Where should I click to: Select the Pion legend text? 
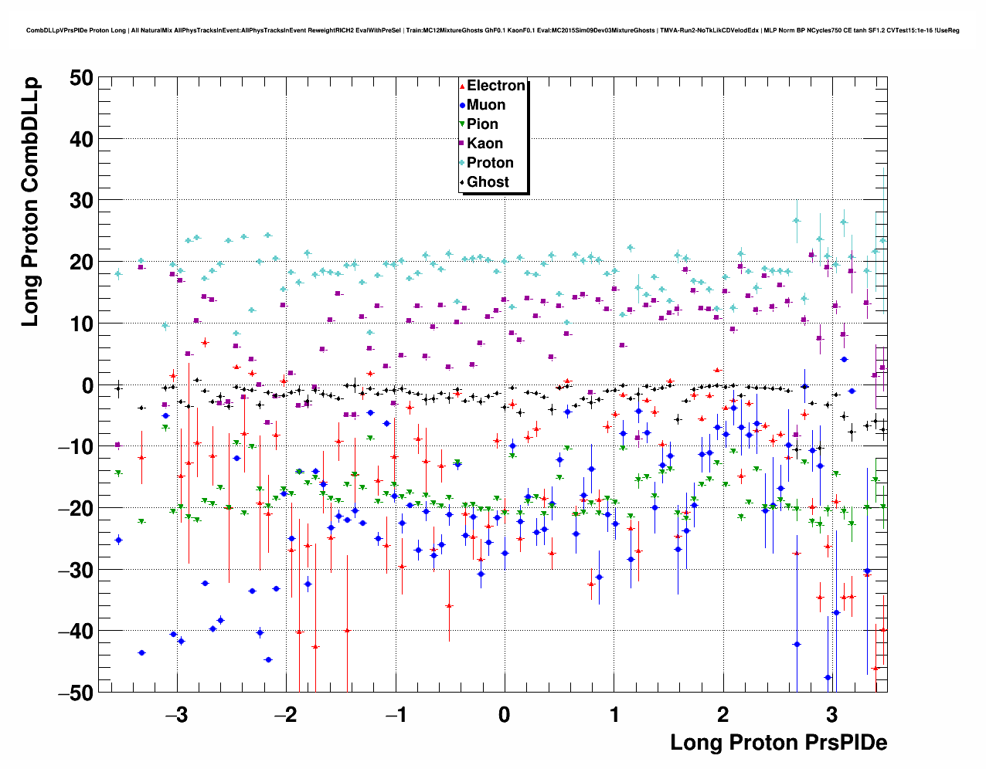(x=482, y=124)
